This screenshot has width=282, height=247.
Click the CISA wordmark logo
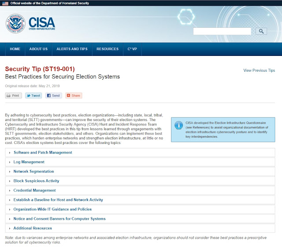[x=42, y=23]
